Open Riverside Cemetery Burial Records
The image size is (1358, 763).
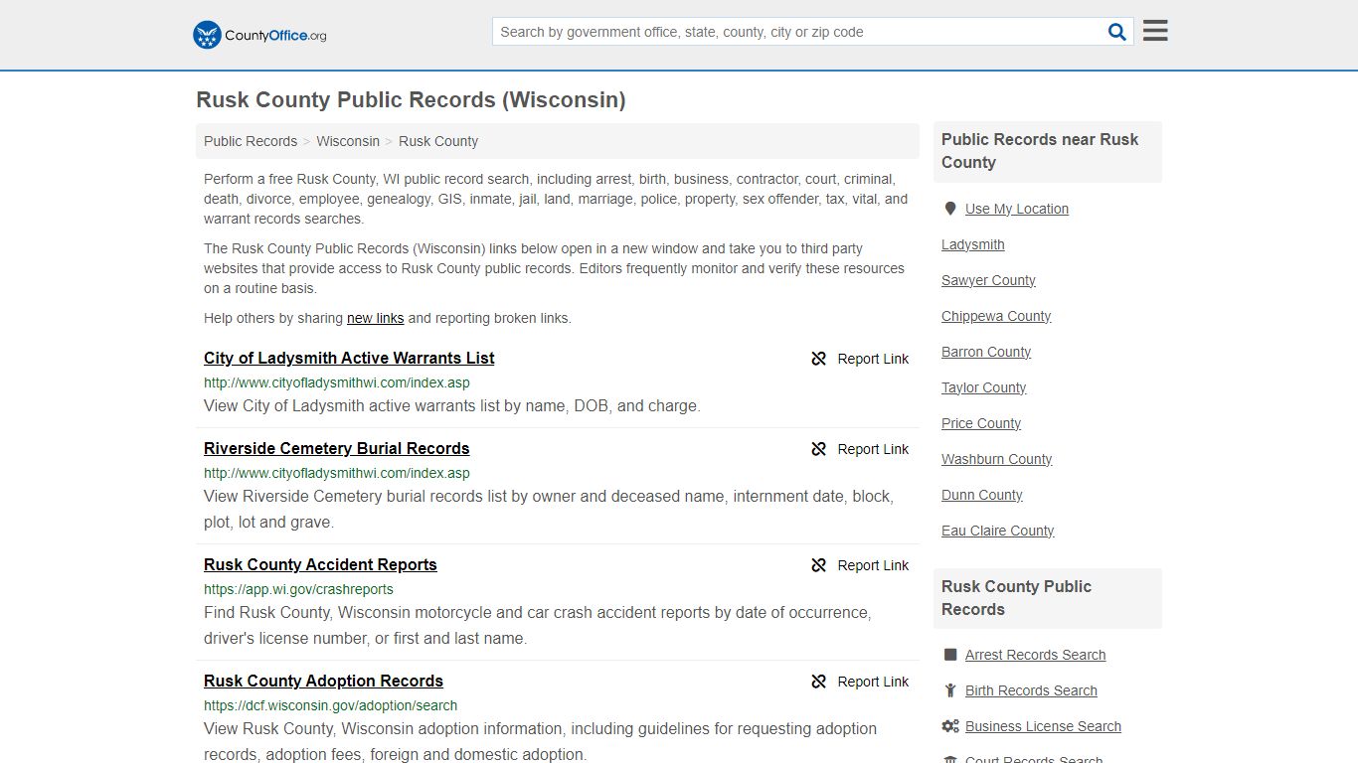tap(336, 448)
